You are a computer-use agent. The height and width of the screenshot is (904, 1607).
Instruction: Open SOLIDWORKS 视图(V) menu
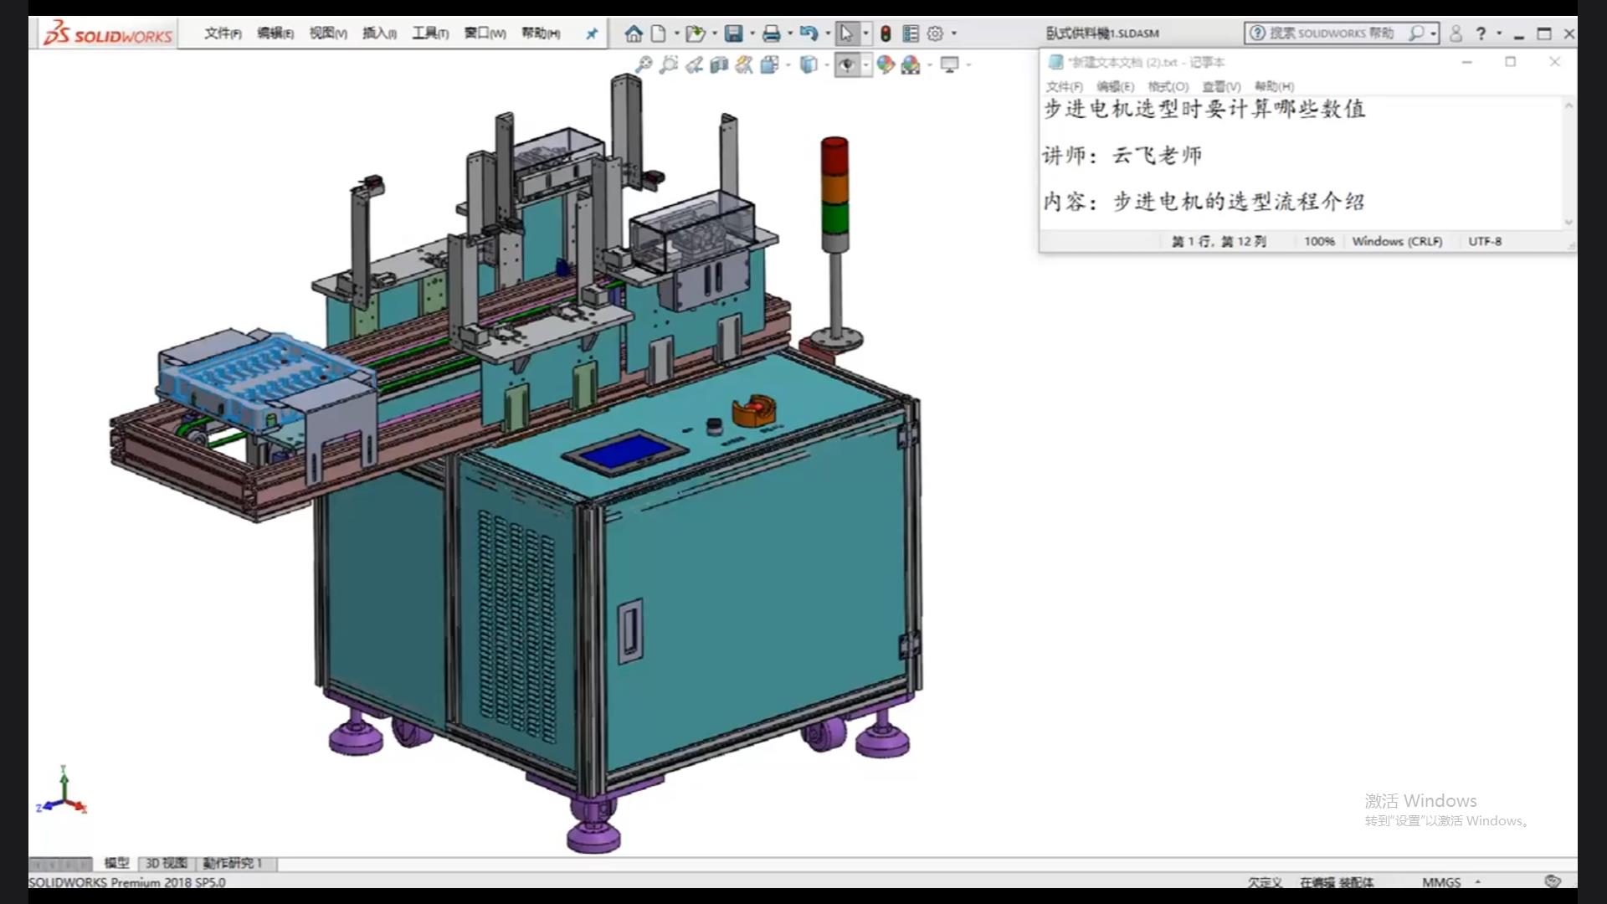coord(328,33)
